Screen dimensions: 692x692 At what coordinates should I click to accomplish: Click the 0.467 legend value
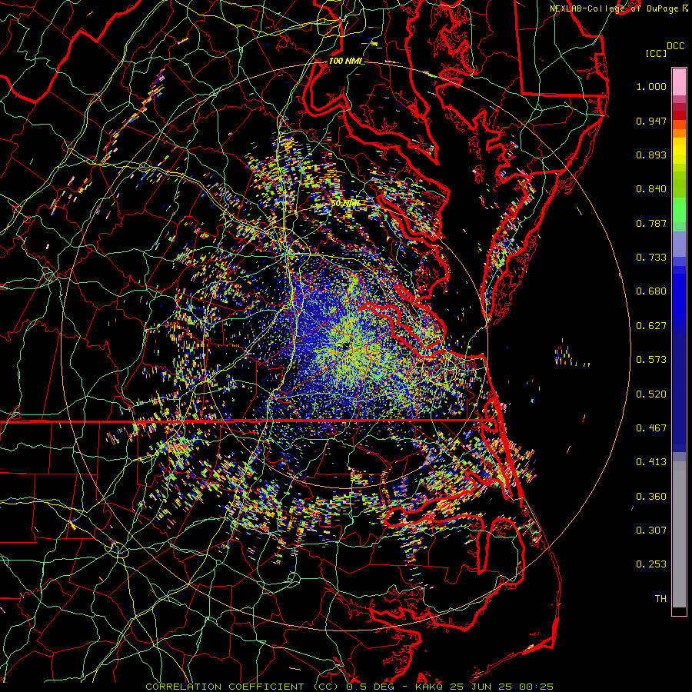[x=651, y=428]
